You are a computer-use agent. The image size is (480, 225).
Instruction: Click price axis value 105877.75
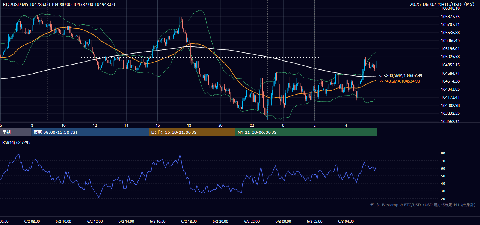(451, 16)
